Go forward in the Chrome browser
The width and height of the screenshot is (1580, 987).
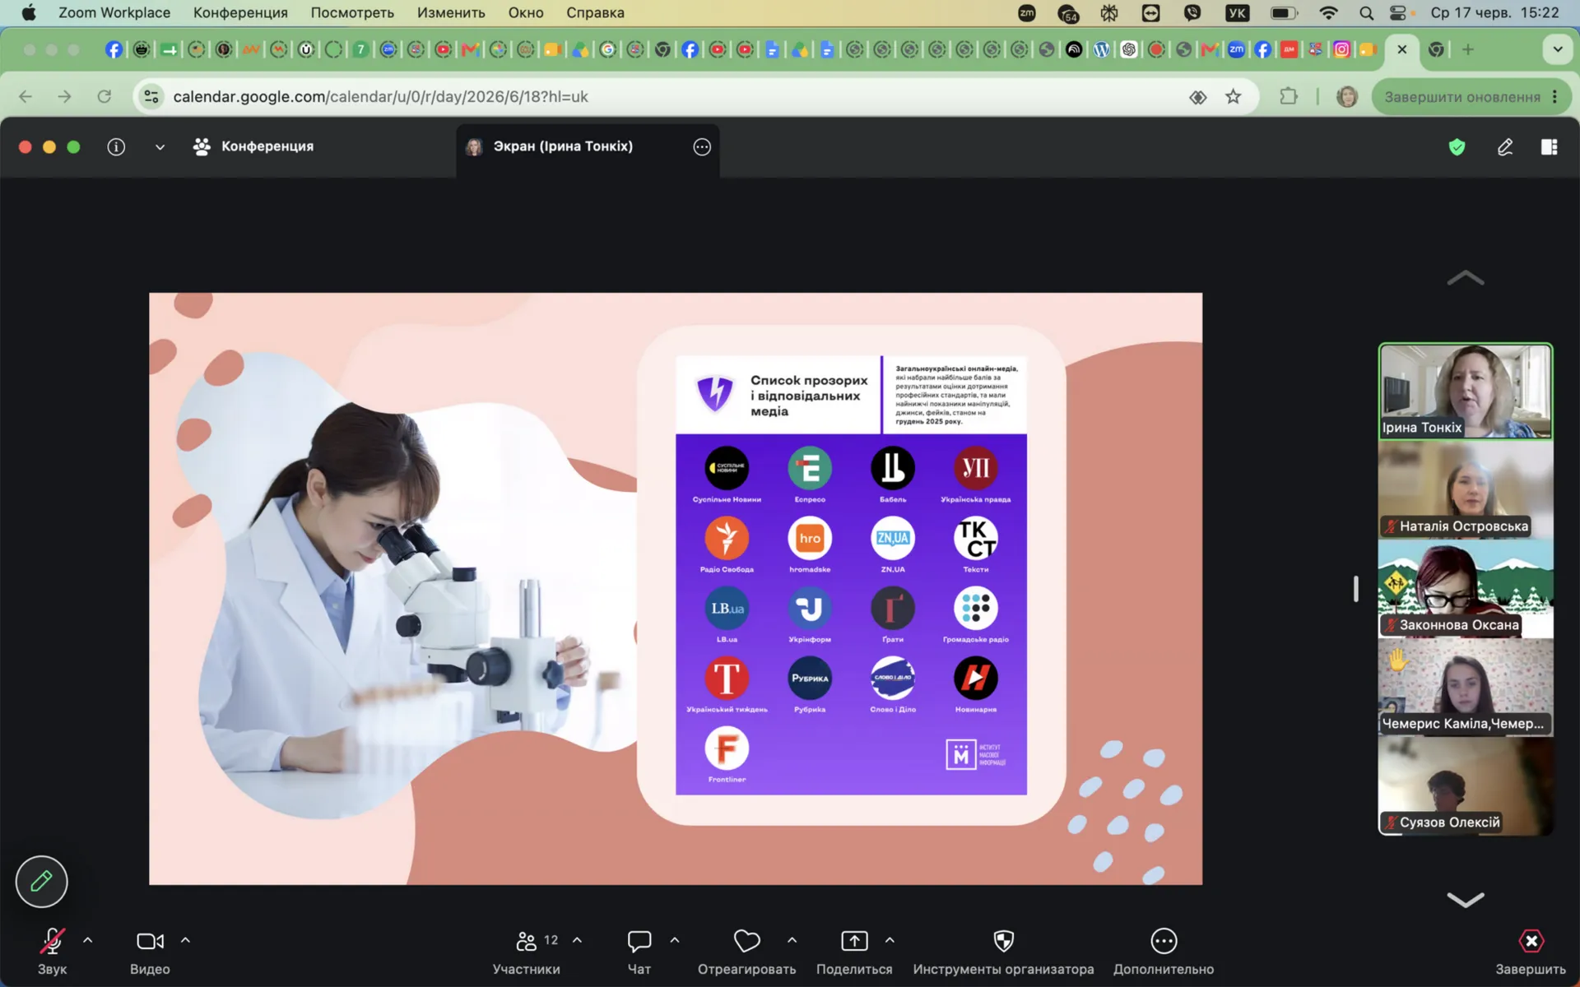point(65,96)
